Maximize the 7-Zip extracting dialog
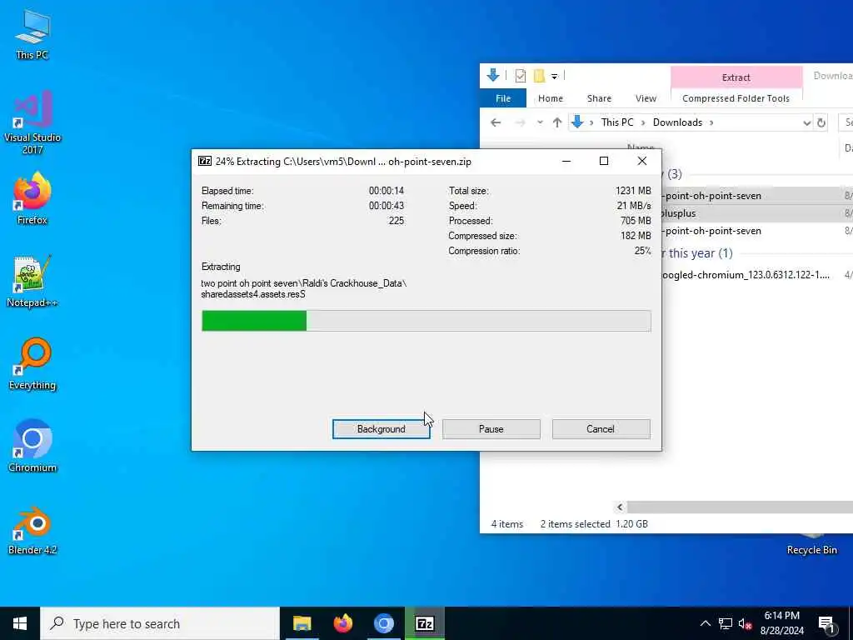Viewport: 853px width, 640px height. point(603,161)
